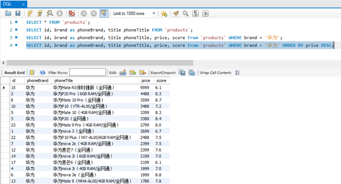Stop query execution hand icon
341x184 pixels.
[x=60, y=13]
